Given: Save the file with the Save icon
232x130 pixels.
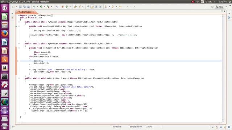Looking at the screenshot, I should coord(20,6).
